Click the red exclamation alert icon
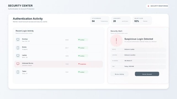Viewport: 177px width, 99px height. [x=116, y=41]
